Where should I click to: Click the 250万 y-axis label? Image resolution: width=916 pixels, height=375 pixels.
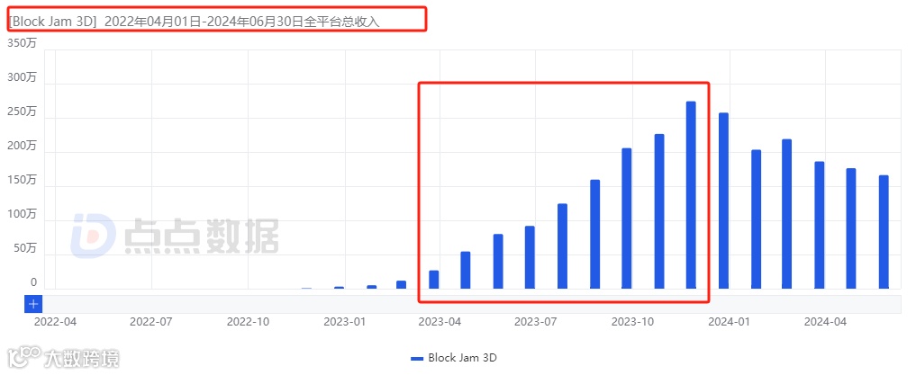(22, 112)
